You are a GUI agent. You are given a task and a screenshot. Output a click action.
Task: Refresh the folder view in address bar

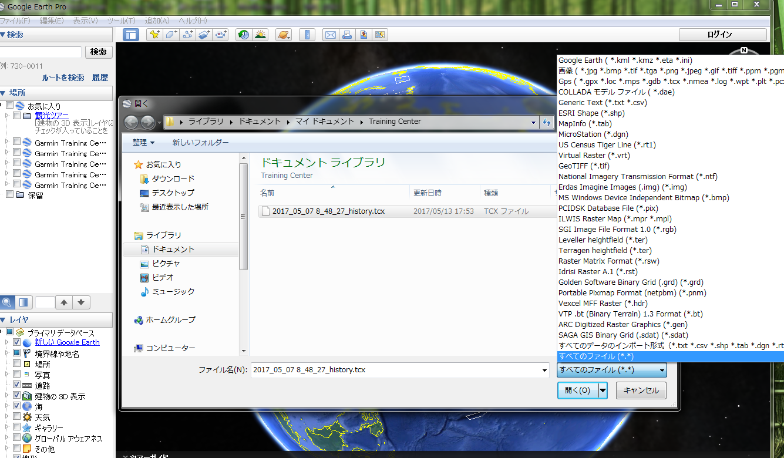pyautogui.click(x=547, y=122)
